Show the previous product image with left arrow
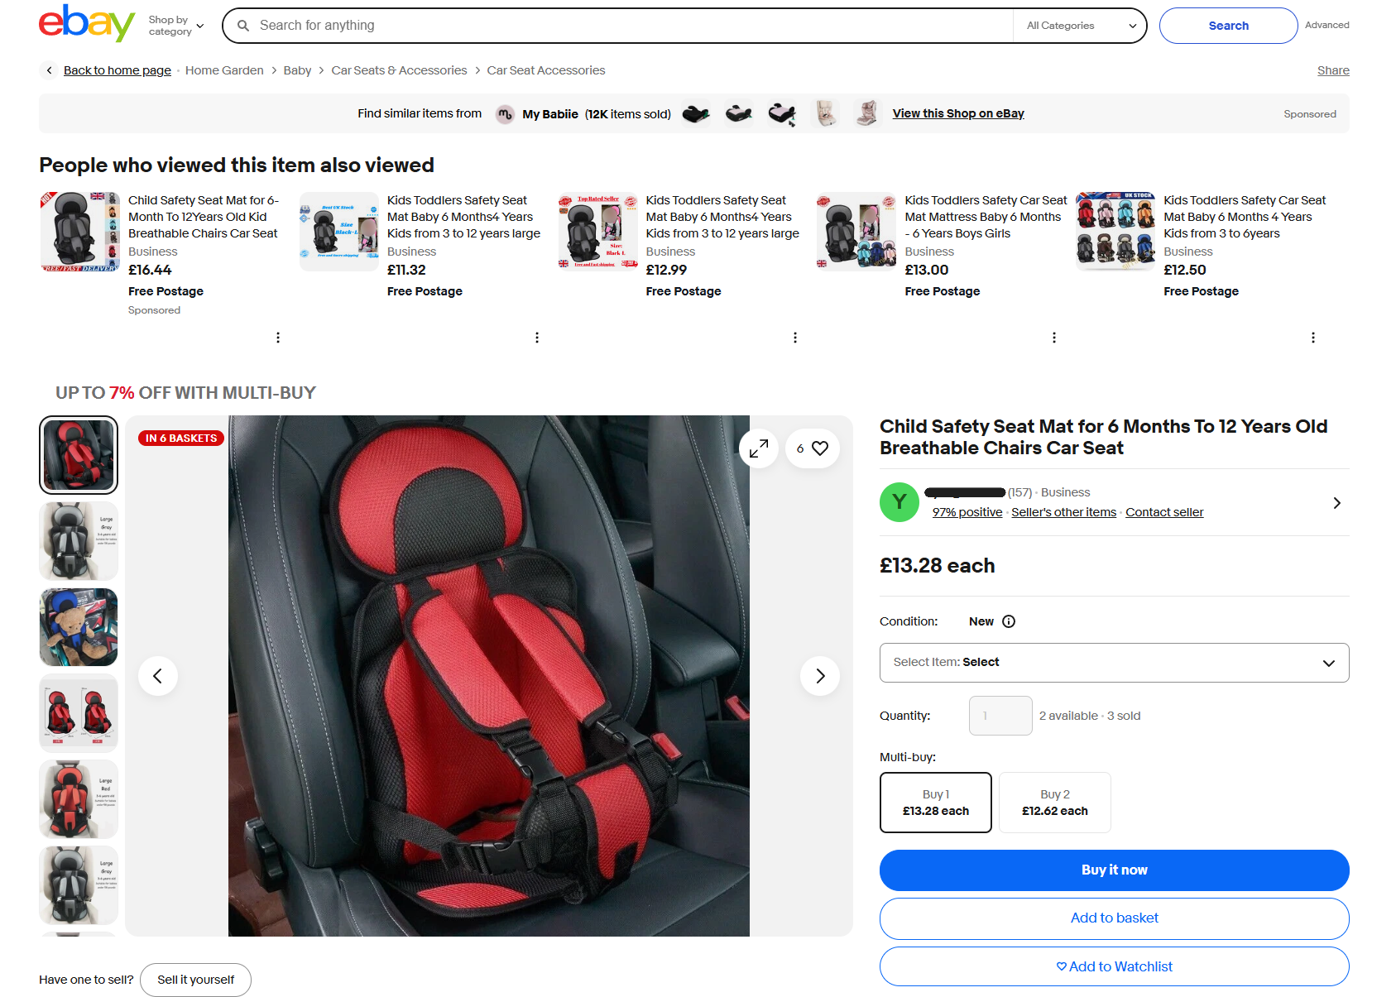Screen dimensions: 1396x997 pos(158,676)
